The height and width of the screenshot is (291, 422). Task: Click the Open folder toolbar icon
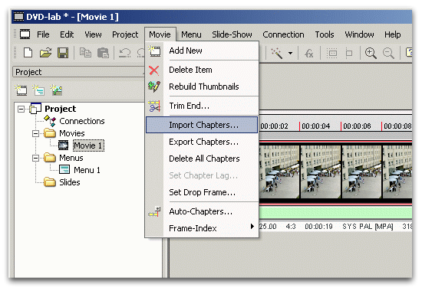pyautogui.click(x=45, y=53)
